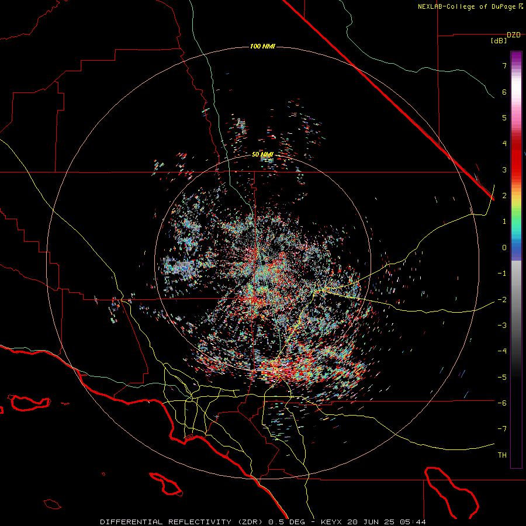Viewport: 526px width, 526px height.
Task: Click the 1 dB tick on the color scale
Action: pos(504,222)
